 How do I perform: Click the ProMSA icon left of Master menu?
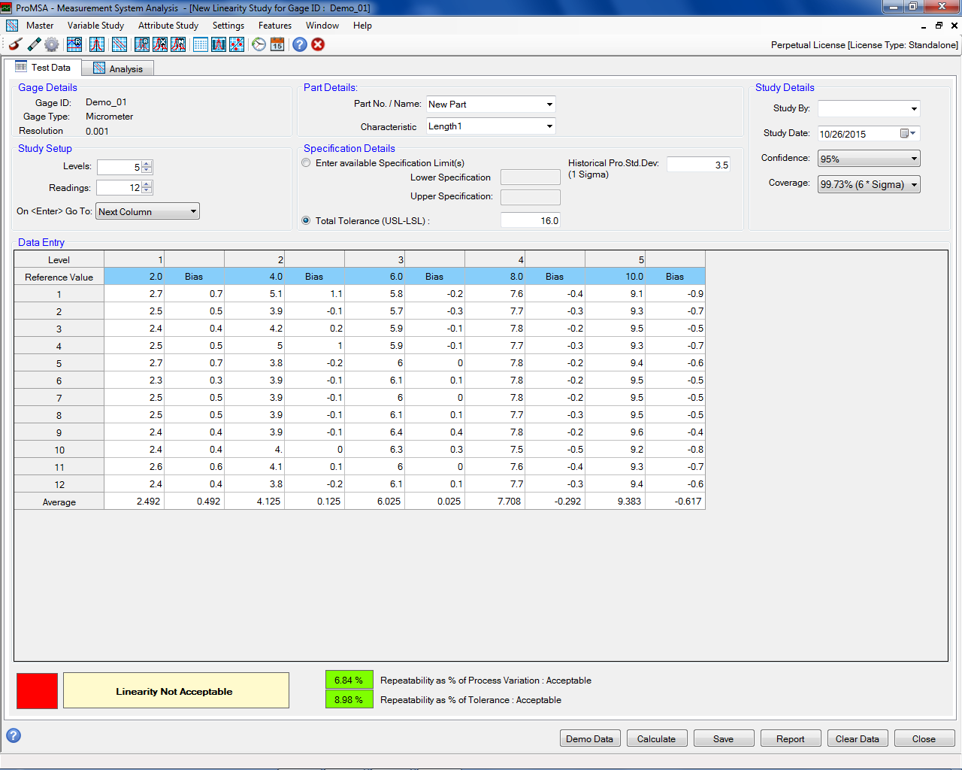click(12, 26)
